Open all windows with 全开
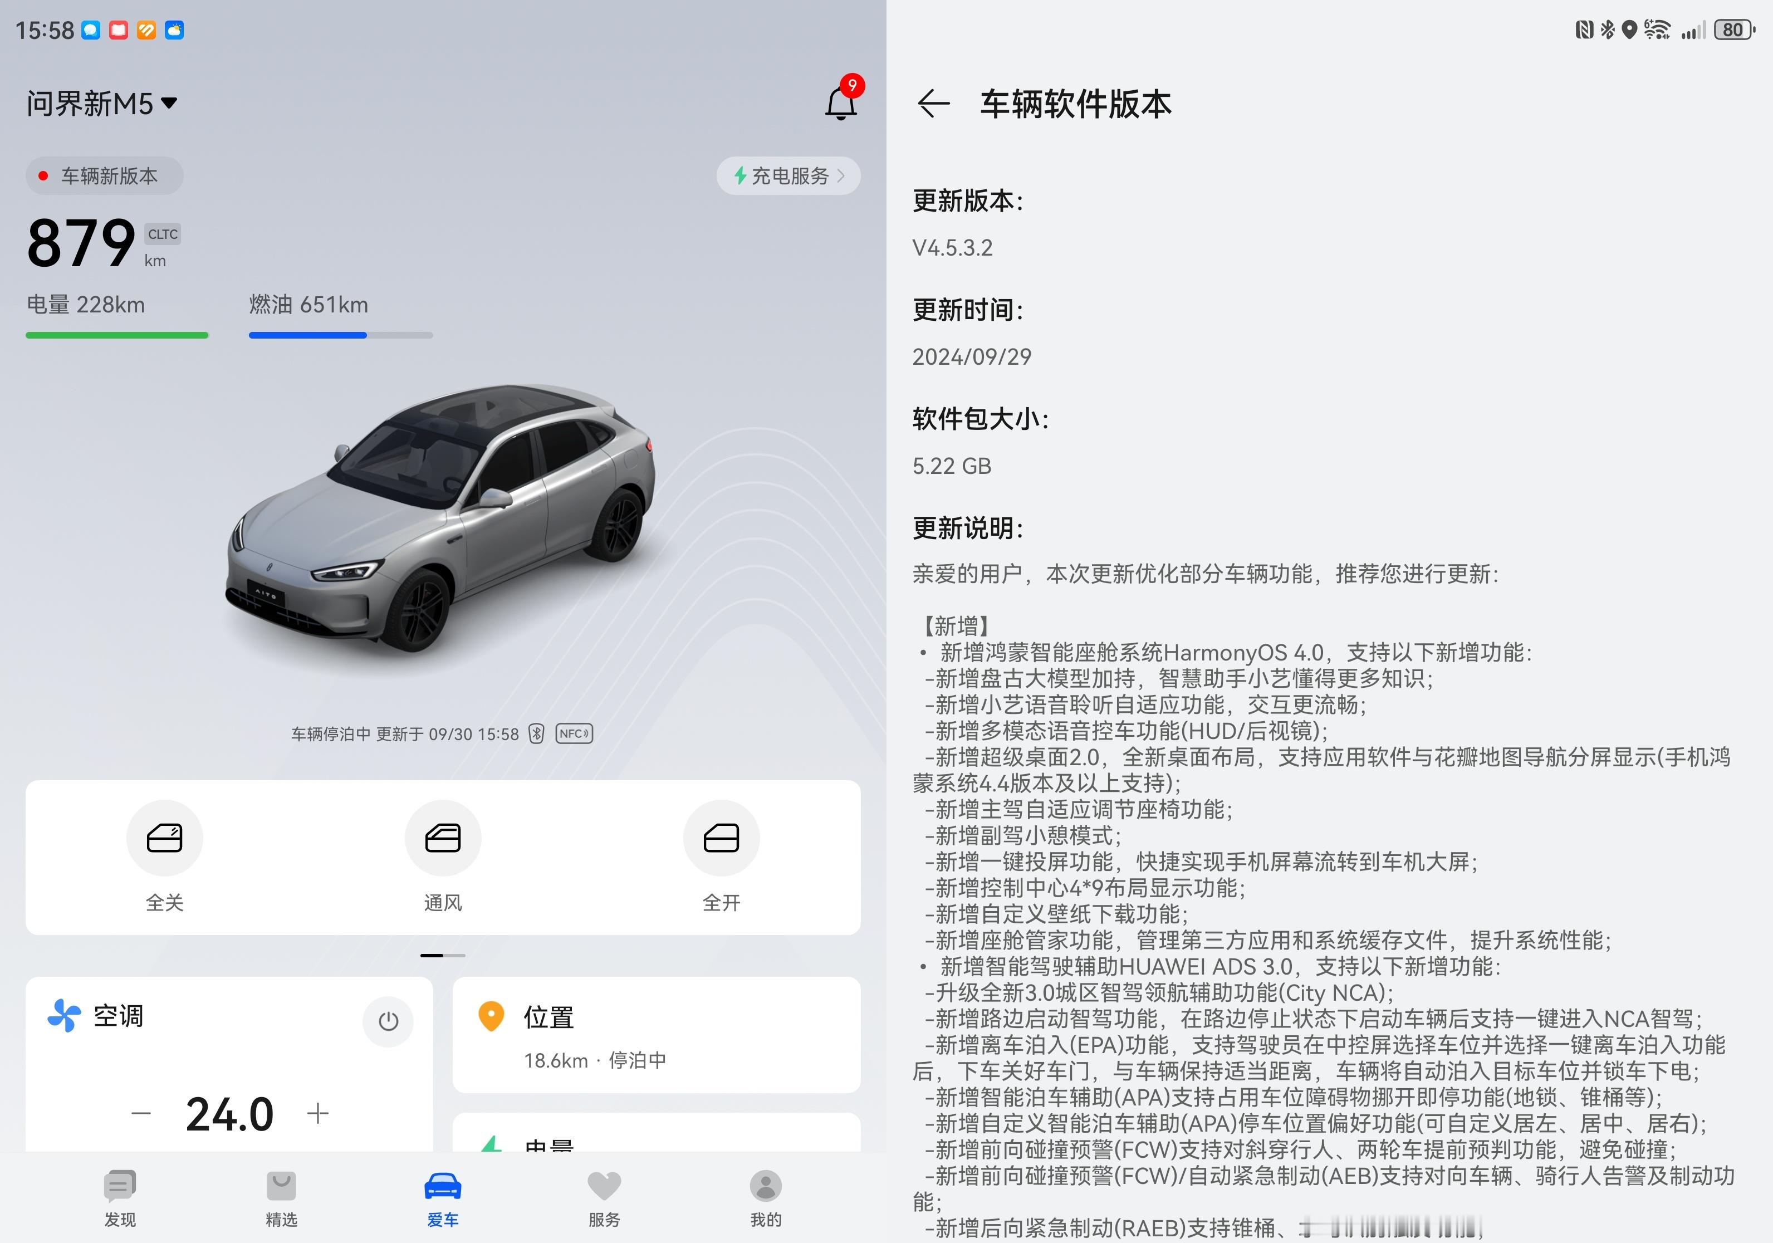The height and width of the screenshot is (1243, 1773). tap(721, 857)
